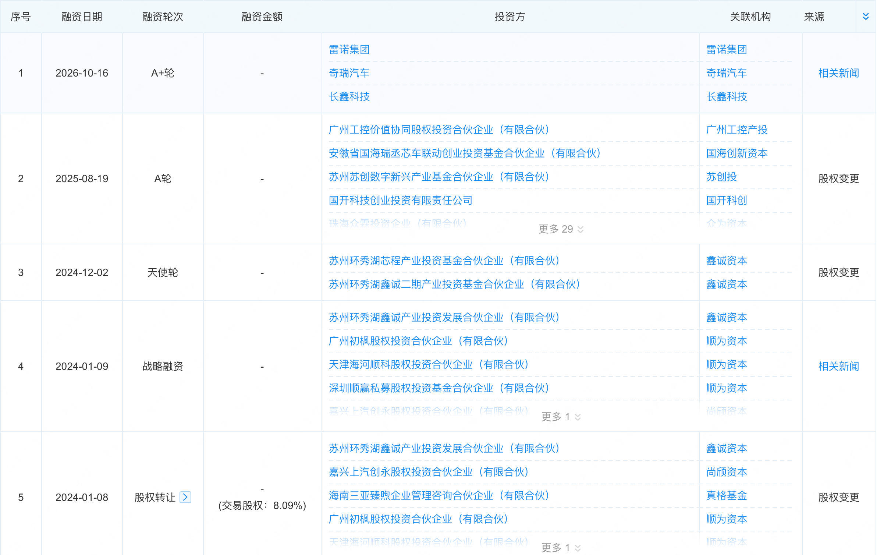Image resolution: width=877 pixels, height=555 pixels.
Task: Open 广州初枫股权投资合伙企业 in row 4
Action: pos(419,341)
